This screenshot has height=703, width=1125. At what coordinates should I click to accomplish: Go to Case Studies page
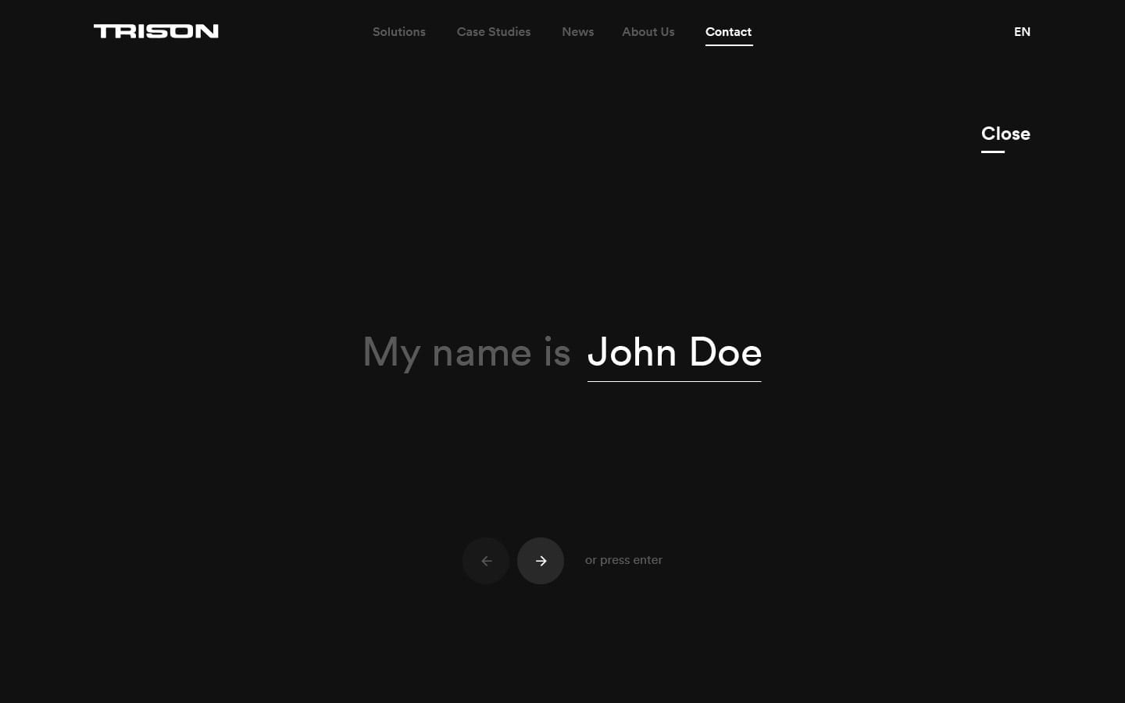pyautogui.click(x=493, y=32)
